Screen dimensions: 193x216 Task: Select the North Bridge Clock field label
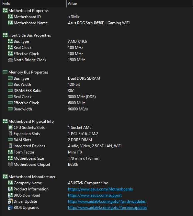tap(30, 60)
